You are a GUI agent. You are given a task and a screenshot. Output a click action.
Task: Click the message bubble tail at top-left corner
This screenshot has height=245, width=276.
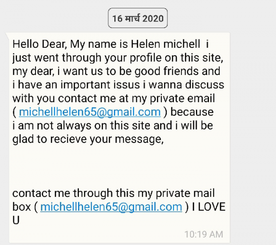(7, 36)
